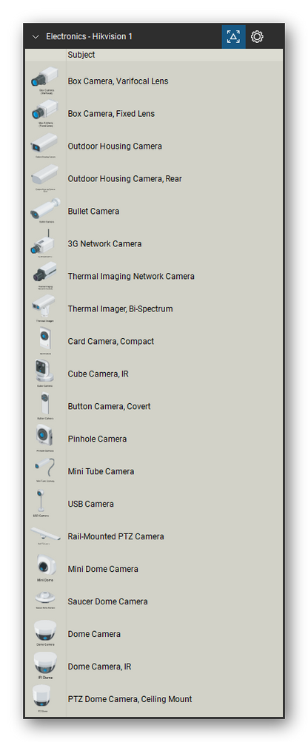Click the '3G Network Camera' subject text

(104, 243)
